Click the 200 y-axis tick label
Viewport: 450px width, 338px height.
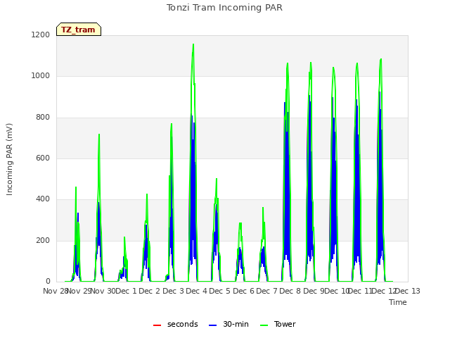coord(43,240)
